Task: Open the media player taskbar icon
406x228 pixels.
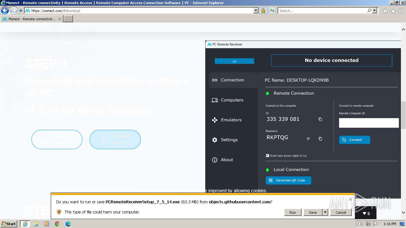Action: click(x=47, y=224)
